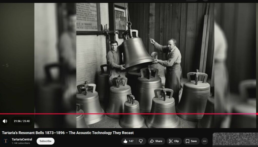Click the partially visible voice search button
This screenshot has height=147, width=258.
tap(205, 1)
